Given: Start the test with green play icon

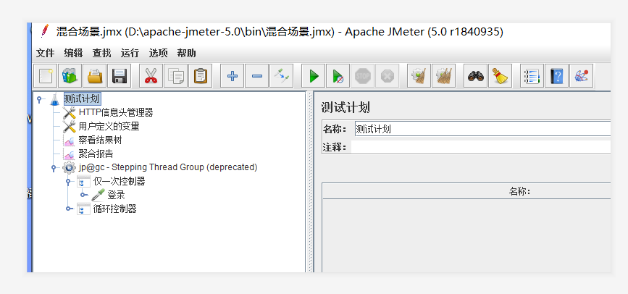Looking at the screenshot, I should [x=313, y=75].
